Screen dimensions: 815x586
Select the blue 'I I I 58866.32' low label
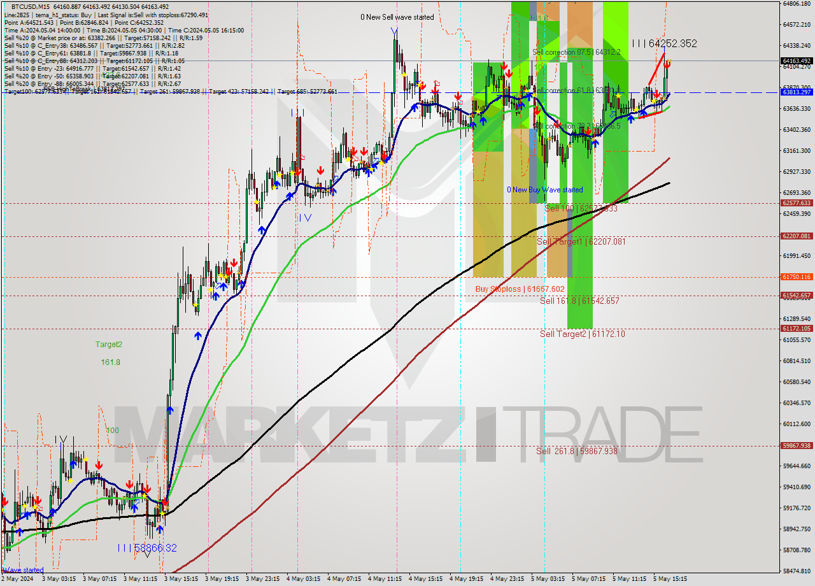147,548
